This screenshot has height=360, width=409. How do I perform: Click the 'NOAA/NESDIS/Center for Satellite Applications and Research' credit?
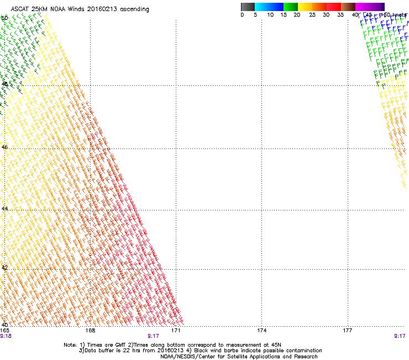pyautogui.click(x=239, y=356)
